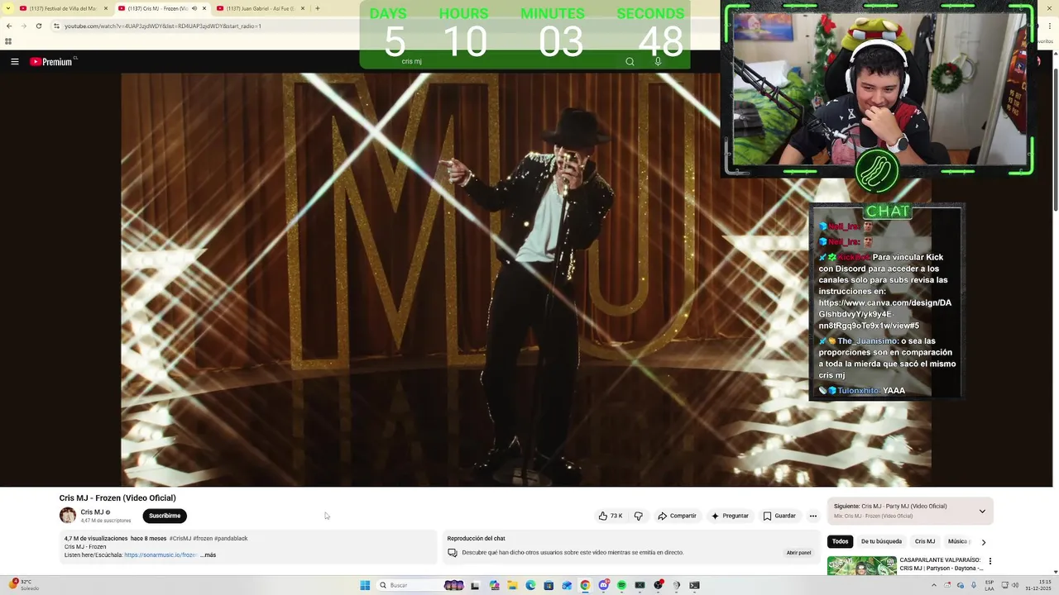Share the video via Compartir
The height and width of the screenshot is (595, 1059).
(677, 516)
